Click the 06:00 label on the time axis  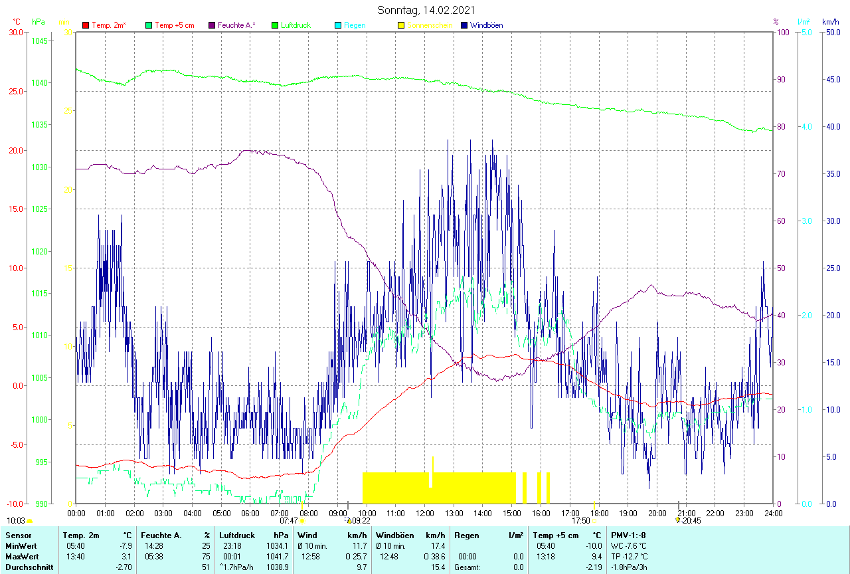tap(250, 514)
